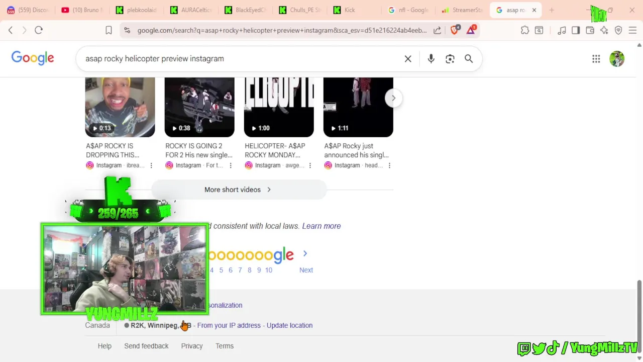Play the 1:11 Instagram video thumbnail

click(x=358, y=107)
